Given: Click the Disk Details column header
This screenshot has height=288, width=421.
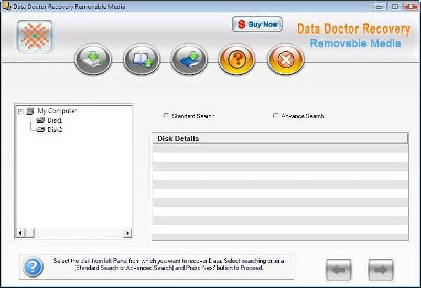Looking at the screenshot, I should point(280,138).
